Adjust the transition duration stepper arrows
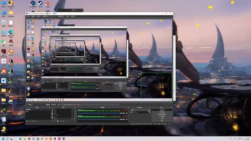 click(x=149, y=112)
